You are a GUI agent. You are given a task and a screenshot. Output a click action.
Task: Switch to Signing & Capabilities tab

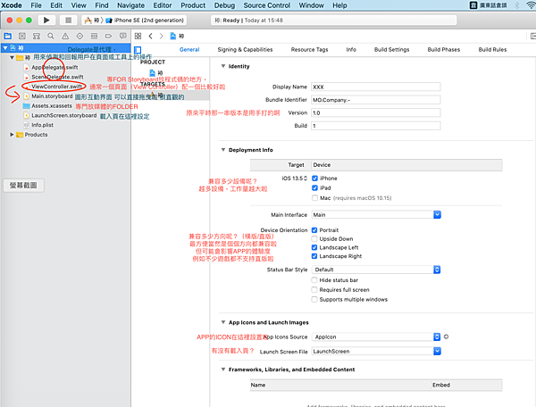pos(245,49)
